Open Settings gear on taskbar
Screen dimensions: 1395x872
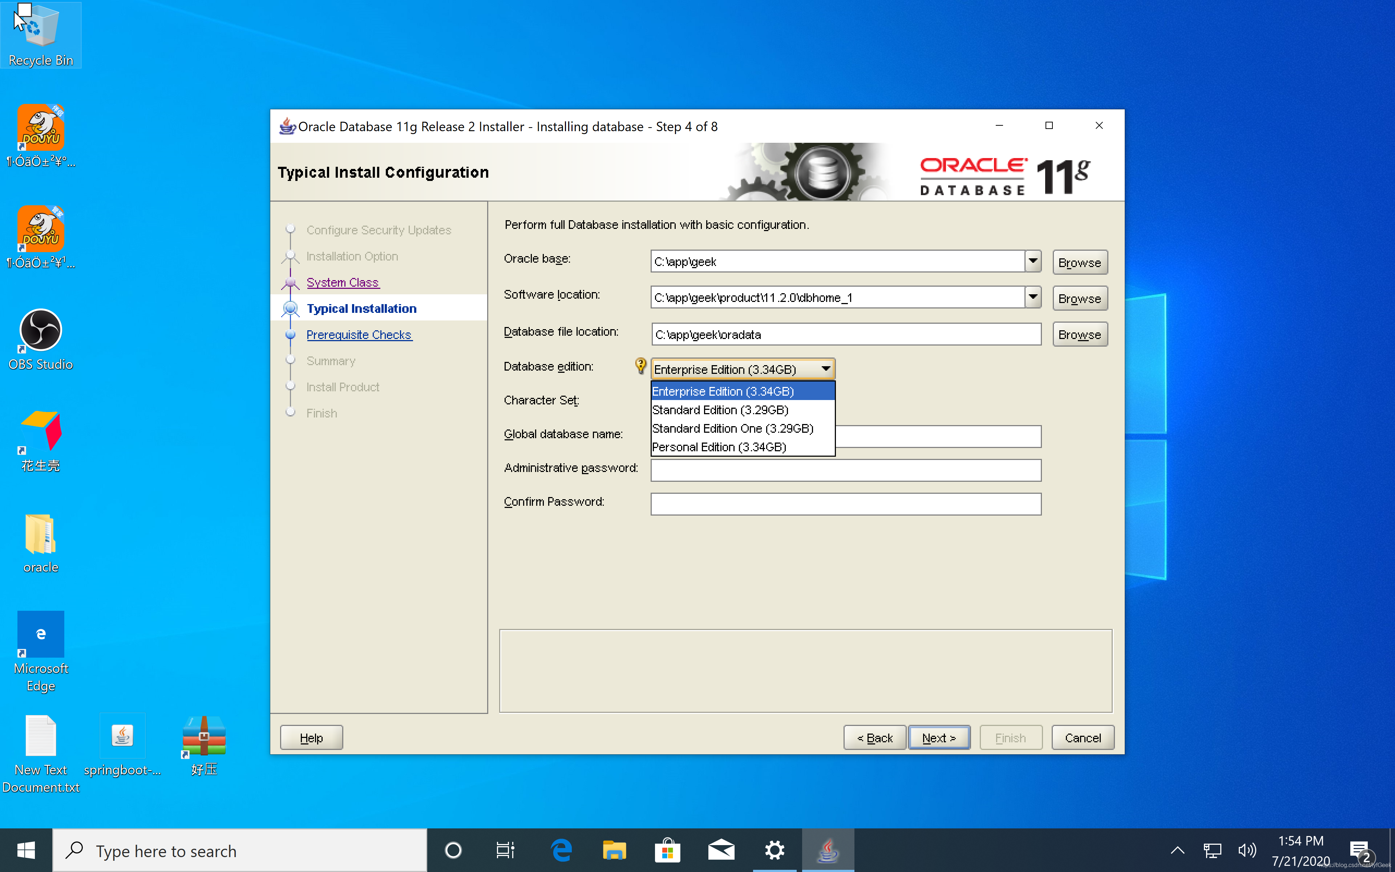(774, 850)
